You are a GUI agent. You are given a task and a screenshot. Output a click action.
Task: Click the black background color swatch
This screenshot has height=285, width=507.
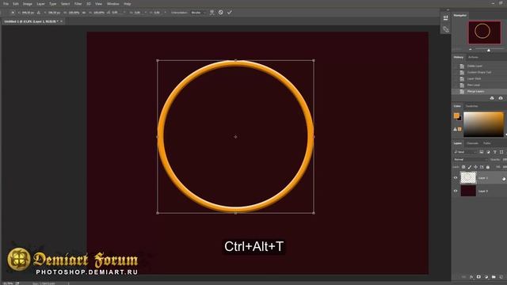(x=459, y=119)
